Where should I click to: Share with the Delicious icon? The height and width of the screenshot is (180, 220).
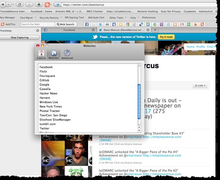pyautogui.click(x=141, y=24)
